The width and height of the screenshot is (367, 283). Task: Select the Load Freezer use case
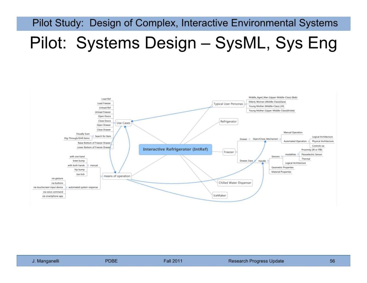coord(104,103)
